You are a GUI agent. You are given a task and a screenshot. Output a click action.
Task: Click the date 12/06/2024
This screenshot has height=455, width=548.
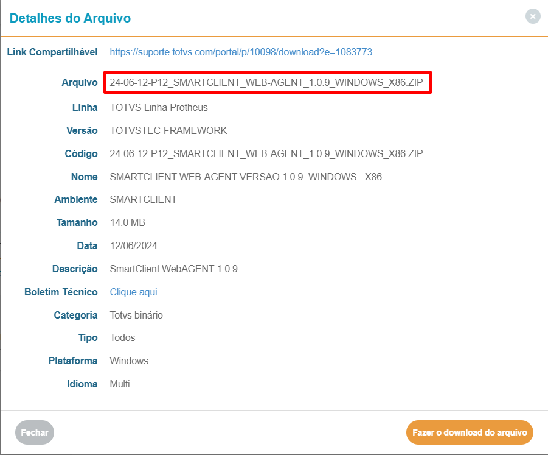(134, 246)
